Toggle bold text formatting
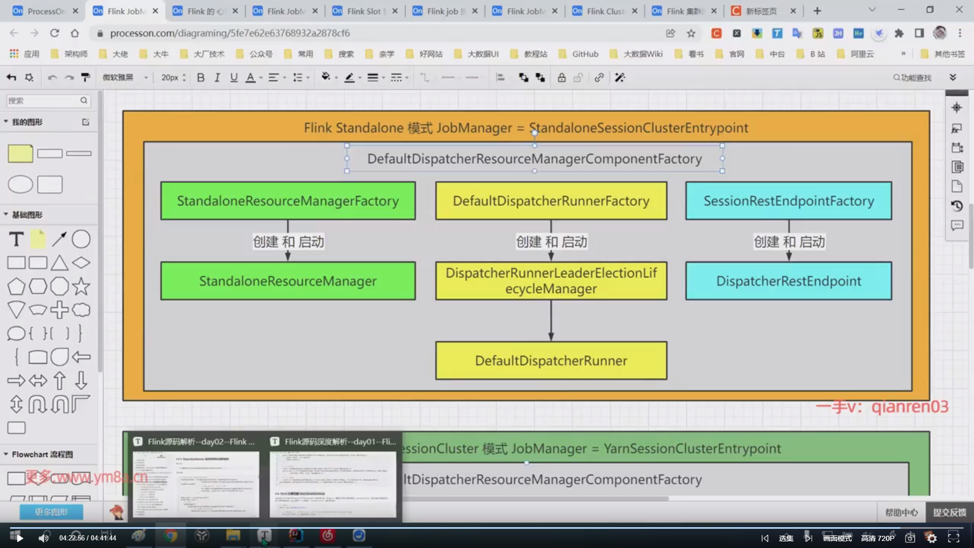 point(201,78)
